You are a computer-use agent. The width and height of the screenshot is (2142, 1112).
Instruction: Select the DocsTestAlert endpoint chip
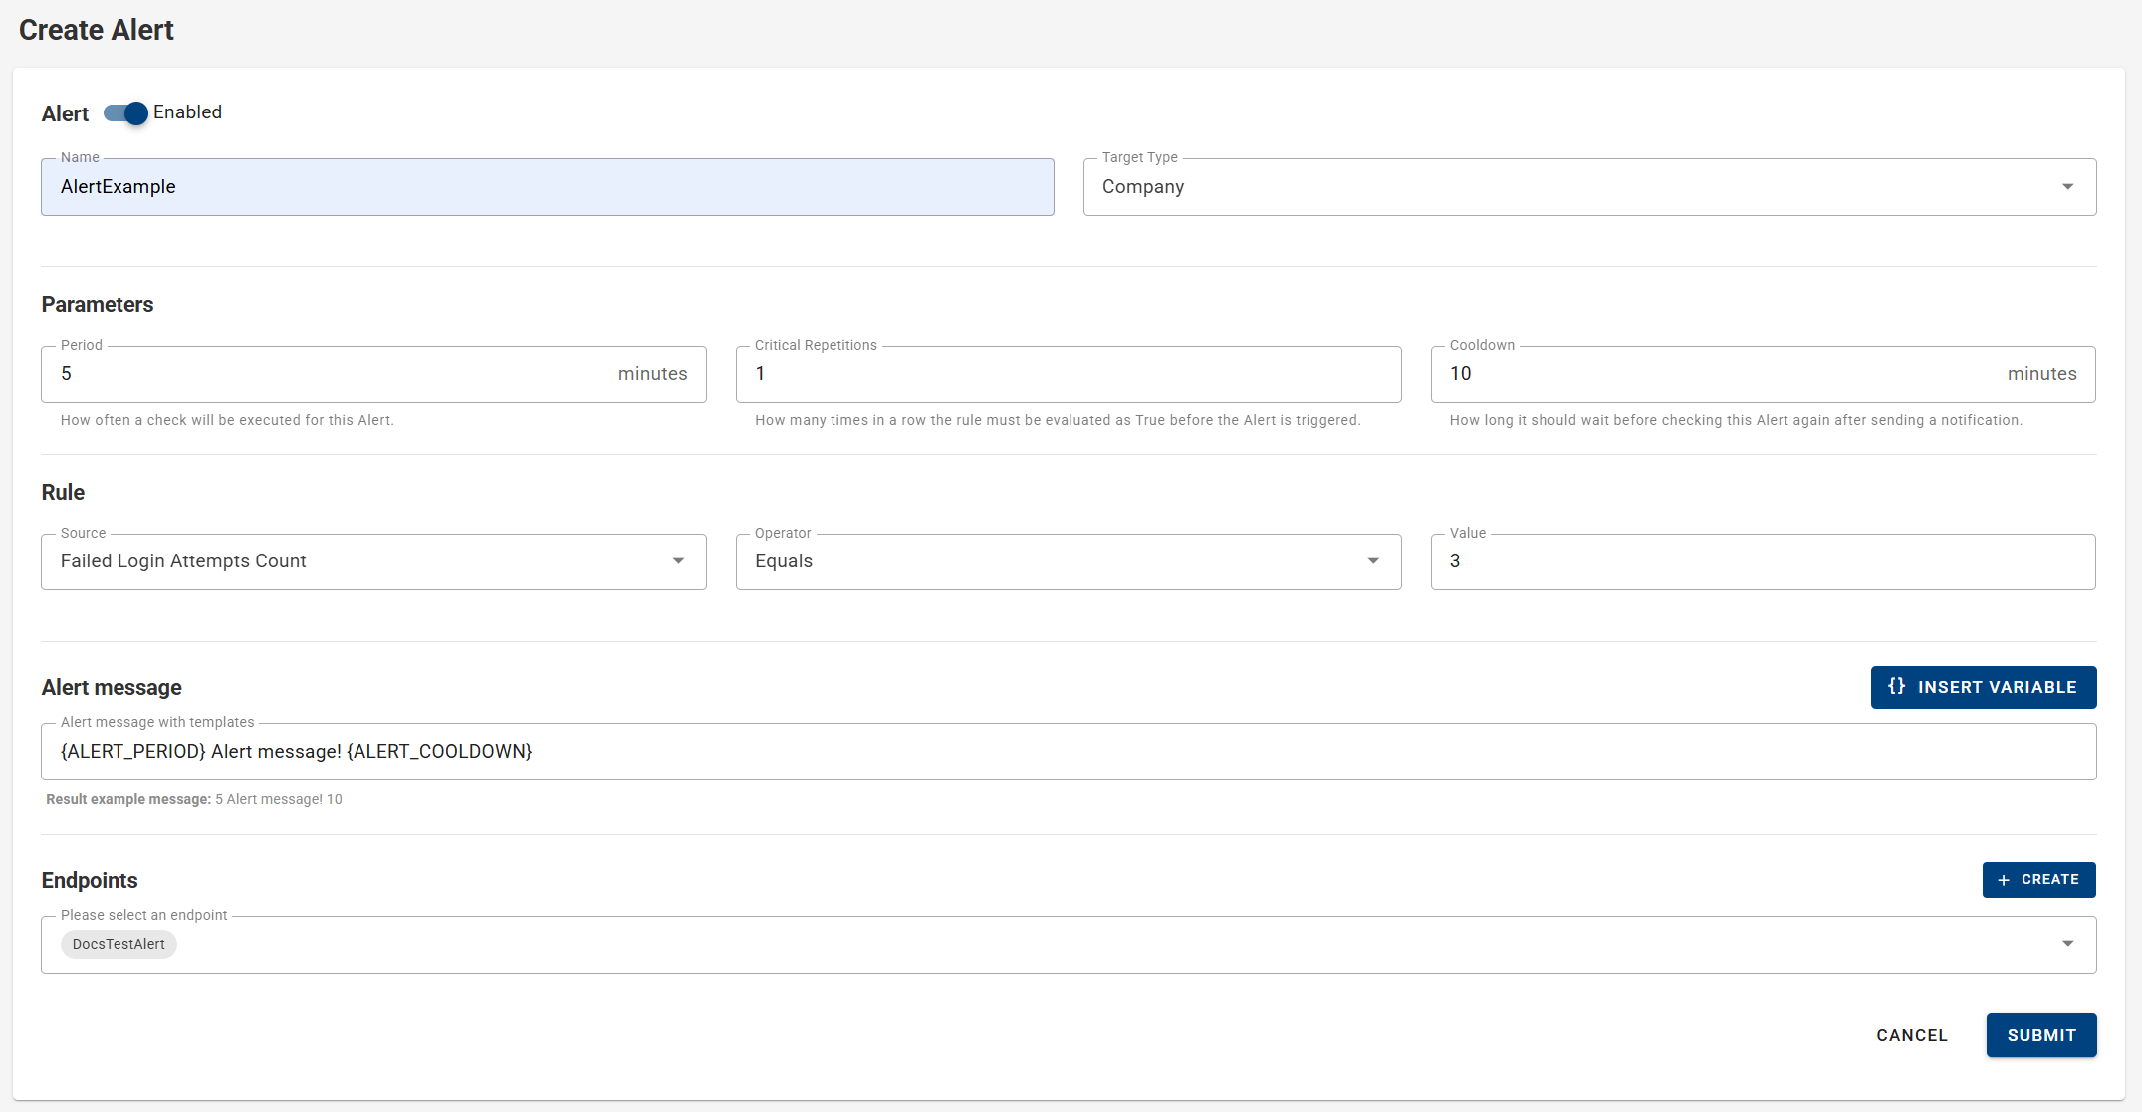point(119,944)
